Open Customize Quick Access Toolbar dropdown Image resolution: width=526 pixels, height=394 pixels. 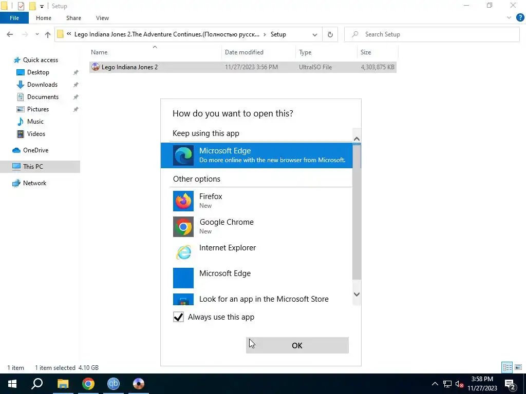42,6
